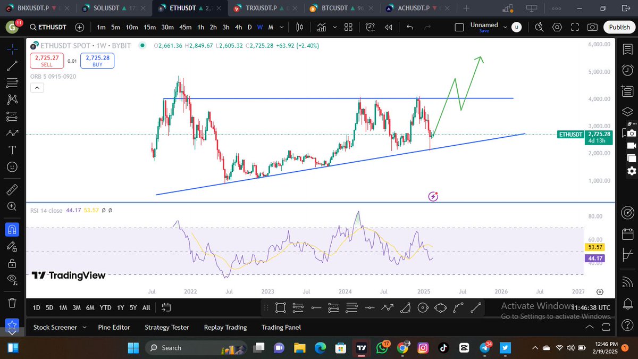Click the red SELL price button
Image resolution: width=638 pixels, height=359 pixels.
47,61
